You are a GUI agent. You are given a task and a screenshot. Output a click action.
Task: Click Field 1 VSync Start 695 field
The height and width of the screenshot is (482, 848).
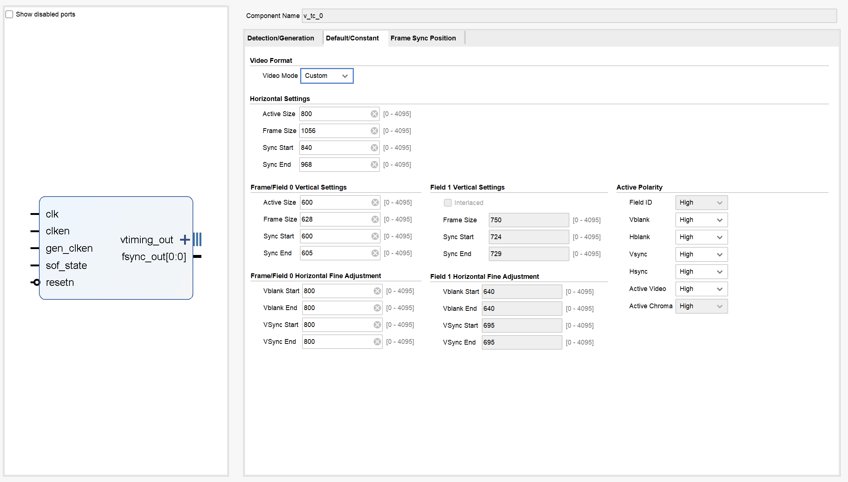tap(522, 325)
